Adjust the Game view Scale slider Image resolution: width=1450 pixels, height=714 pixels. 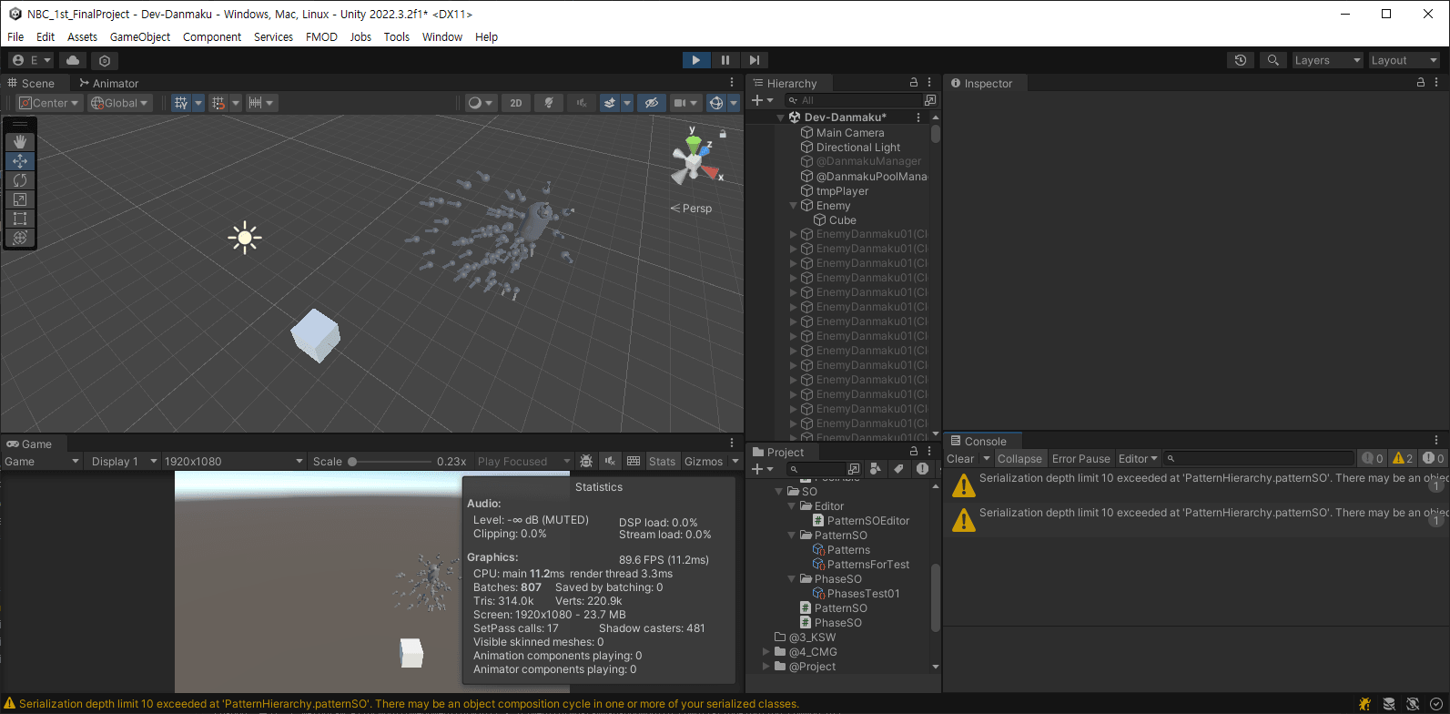[x=353, y=462]
